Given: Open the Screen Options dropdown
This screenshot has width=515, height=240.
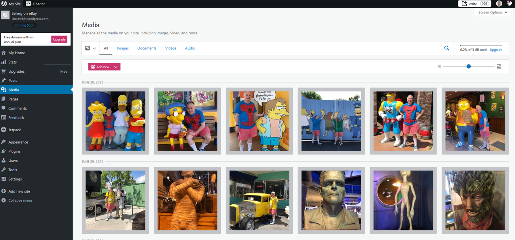Looking at the screenshot, I should 492,12.
